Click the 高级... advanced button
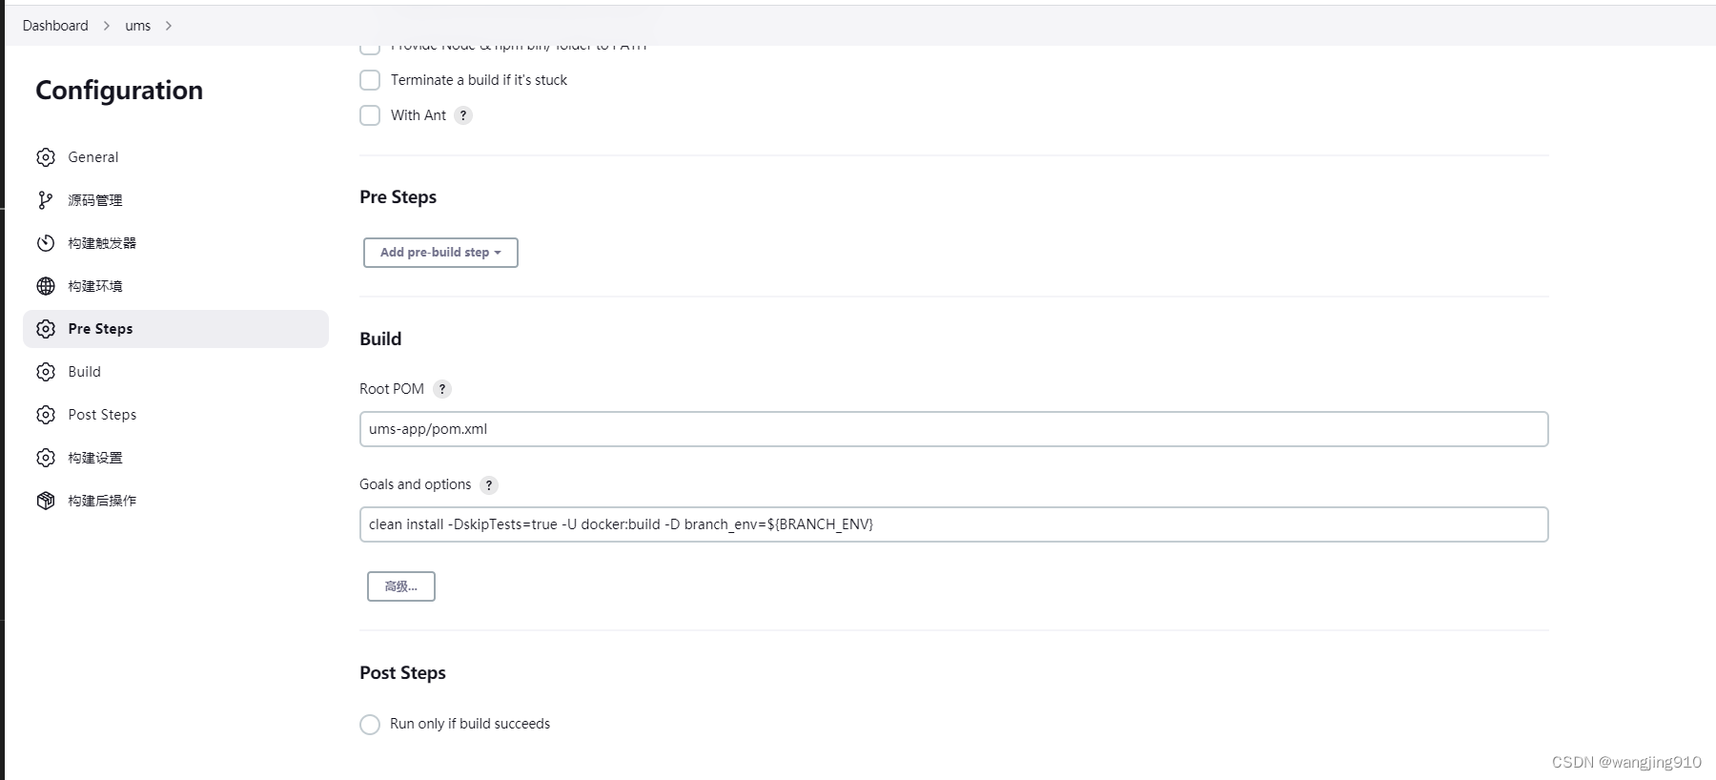Screen dimensions: 1716x780 pos(401,586)
